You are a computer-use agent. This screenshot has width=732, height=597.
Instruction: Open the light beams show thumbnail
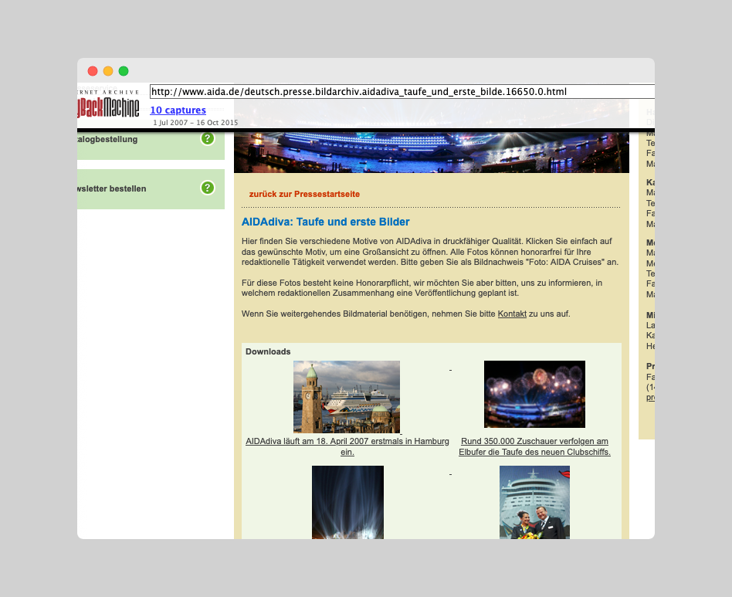click(x=347, y=502)
